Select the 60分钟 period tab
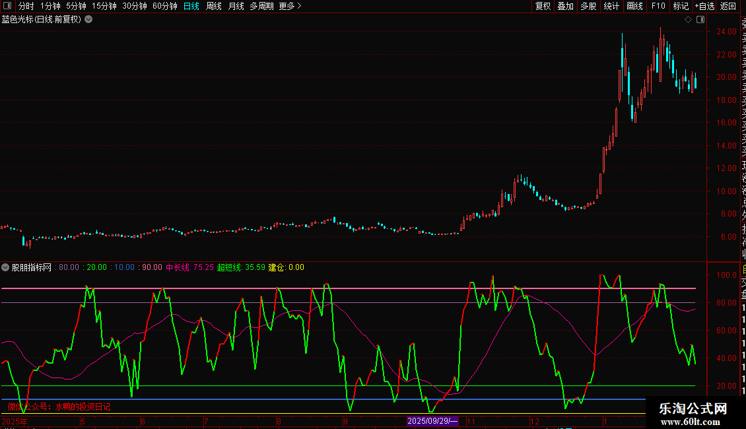The width and height of the screenshot is (746, 429). 164,6
